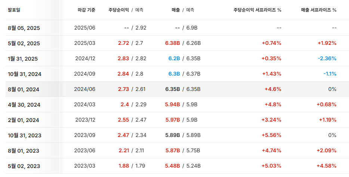
Task: Select the 10월 31, 2023 date cell
Action: [x=25, y=135]
